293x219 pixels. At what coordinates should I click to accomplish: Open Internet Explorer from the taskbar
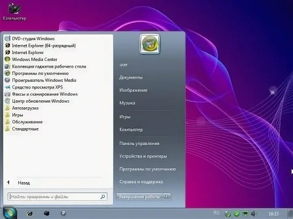click(x=30, y=213)
